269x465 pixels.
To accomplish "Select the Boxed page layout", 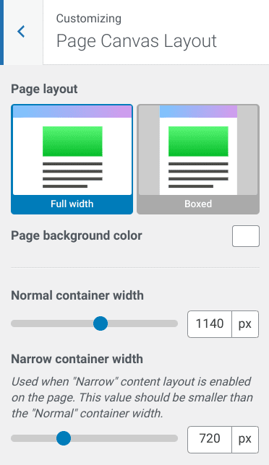I will point(198,160).
